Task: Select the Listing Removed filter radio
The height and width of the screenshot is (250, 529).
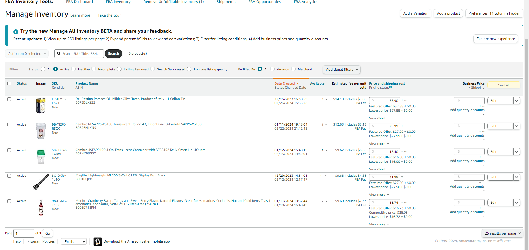Action: pos(119,69)
